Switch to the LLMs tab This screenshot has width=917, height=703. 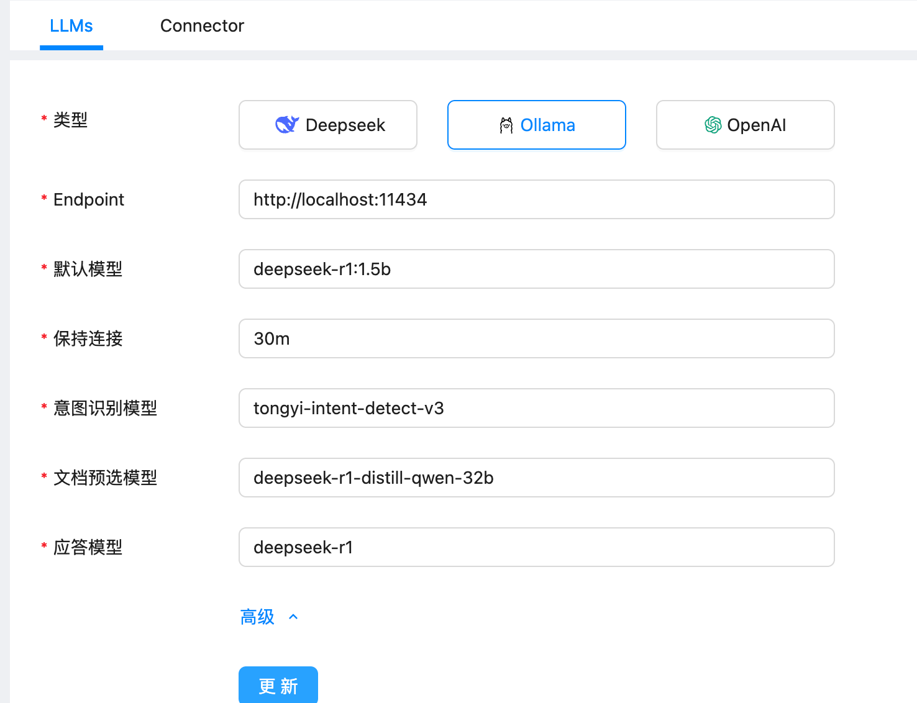click(x=71, y=25)
